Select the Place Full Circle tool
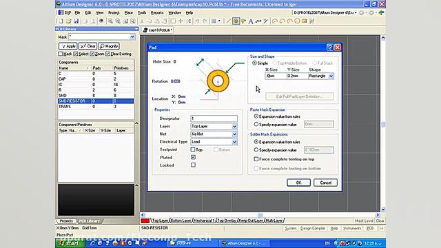This screenshot has width=441, height=248. [297, 21]
